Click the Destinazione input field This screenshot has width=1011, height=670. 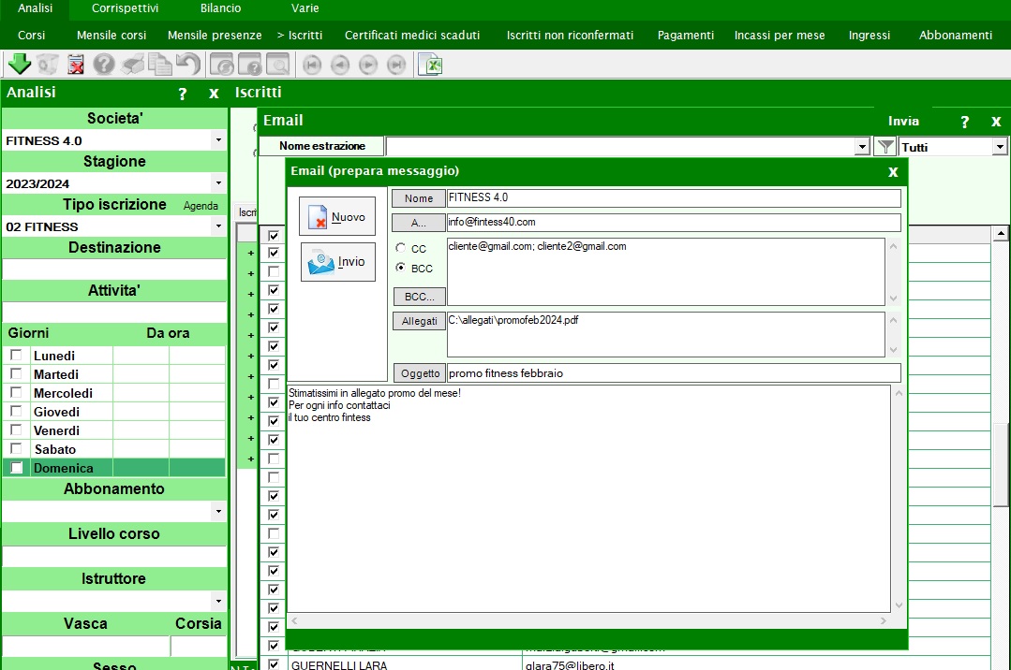[114, 269]
